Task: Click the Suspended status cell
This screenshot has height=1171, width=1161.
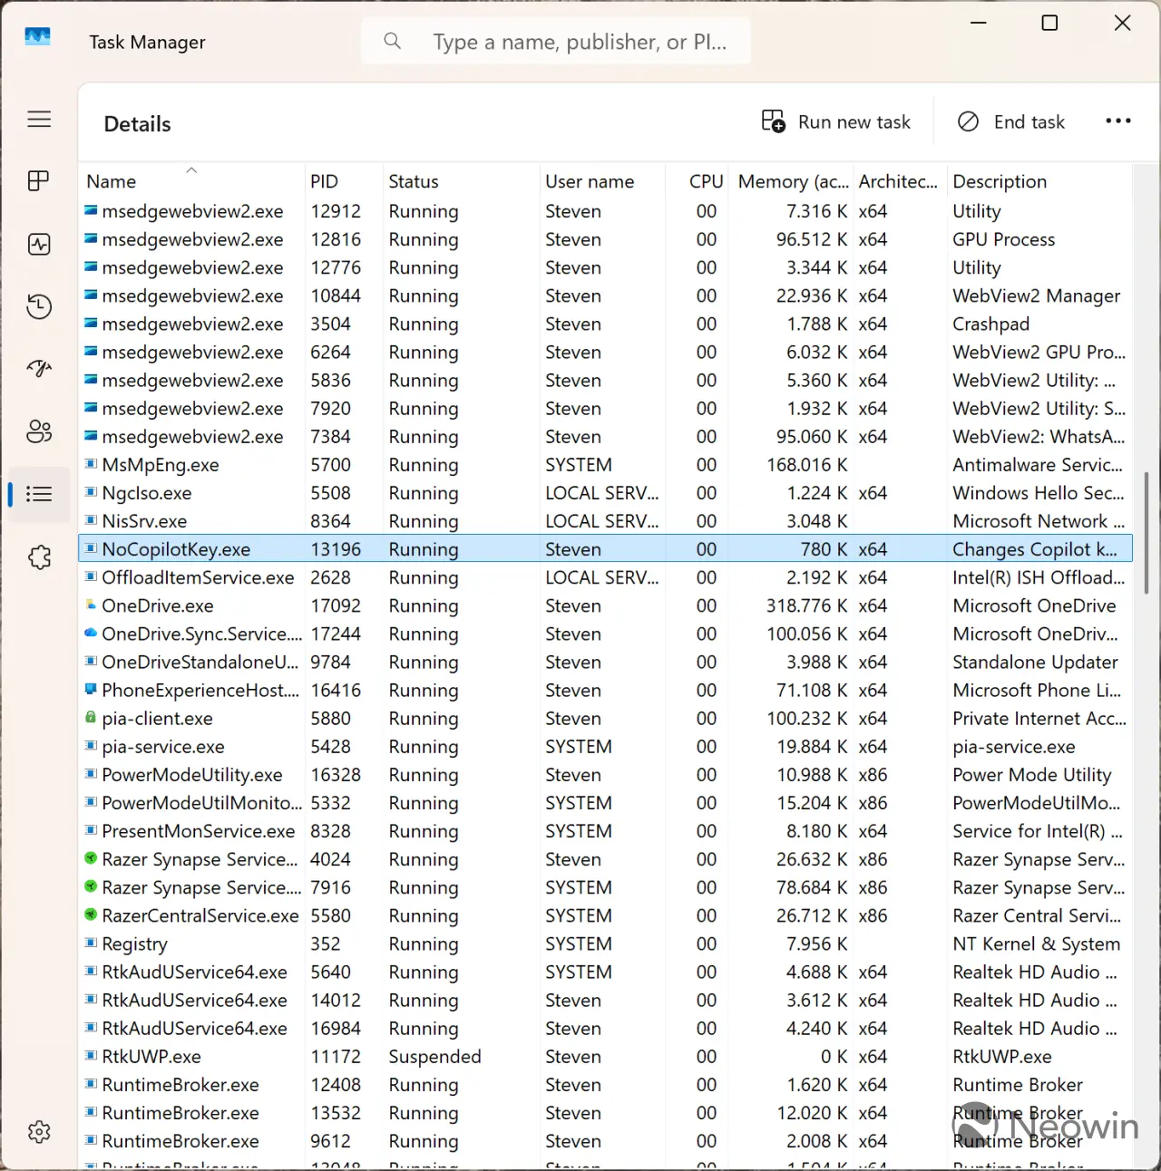Action: (x=434, y=1057)
